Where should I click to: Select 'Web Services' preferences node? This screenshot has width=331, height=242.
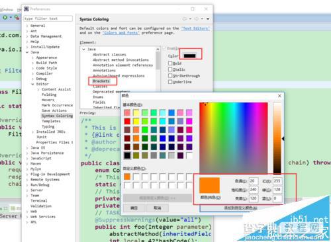pyautogui.click(x=43, y=217)
